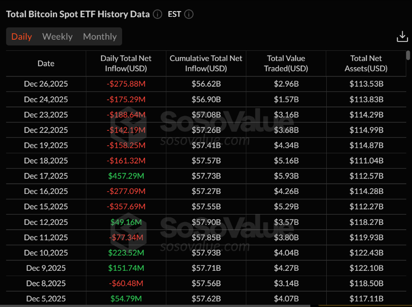The height and width of the screenshot is (307, 412).
Task: Download the ETF history data
Action: pyautogui.click(x=402, y=37)
